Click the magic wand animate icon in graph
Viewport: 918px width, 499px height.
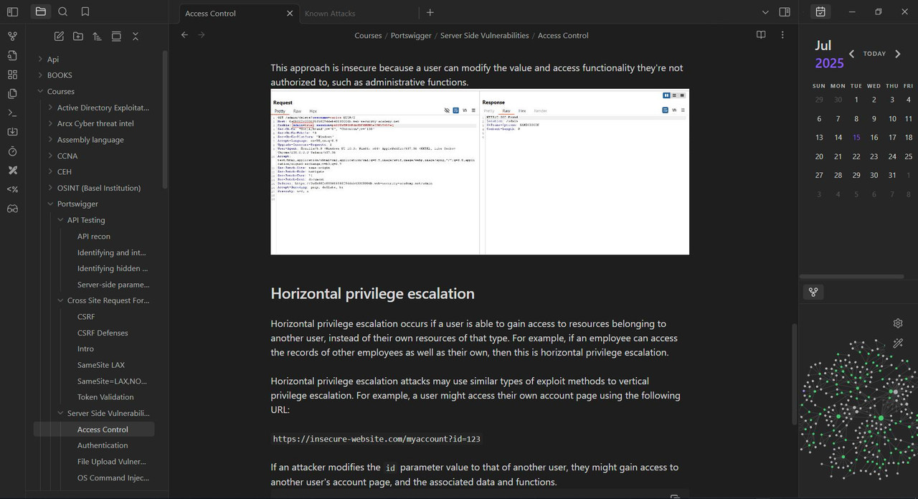(x=898, y=343)
